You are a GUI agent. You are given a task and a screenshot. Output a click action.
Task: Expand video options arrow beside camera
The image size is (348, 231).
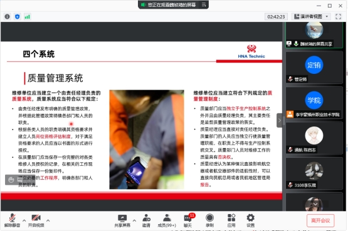click(x=48, y=220)
